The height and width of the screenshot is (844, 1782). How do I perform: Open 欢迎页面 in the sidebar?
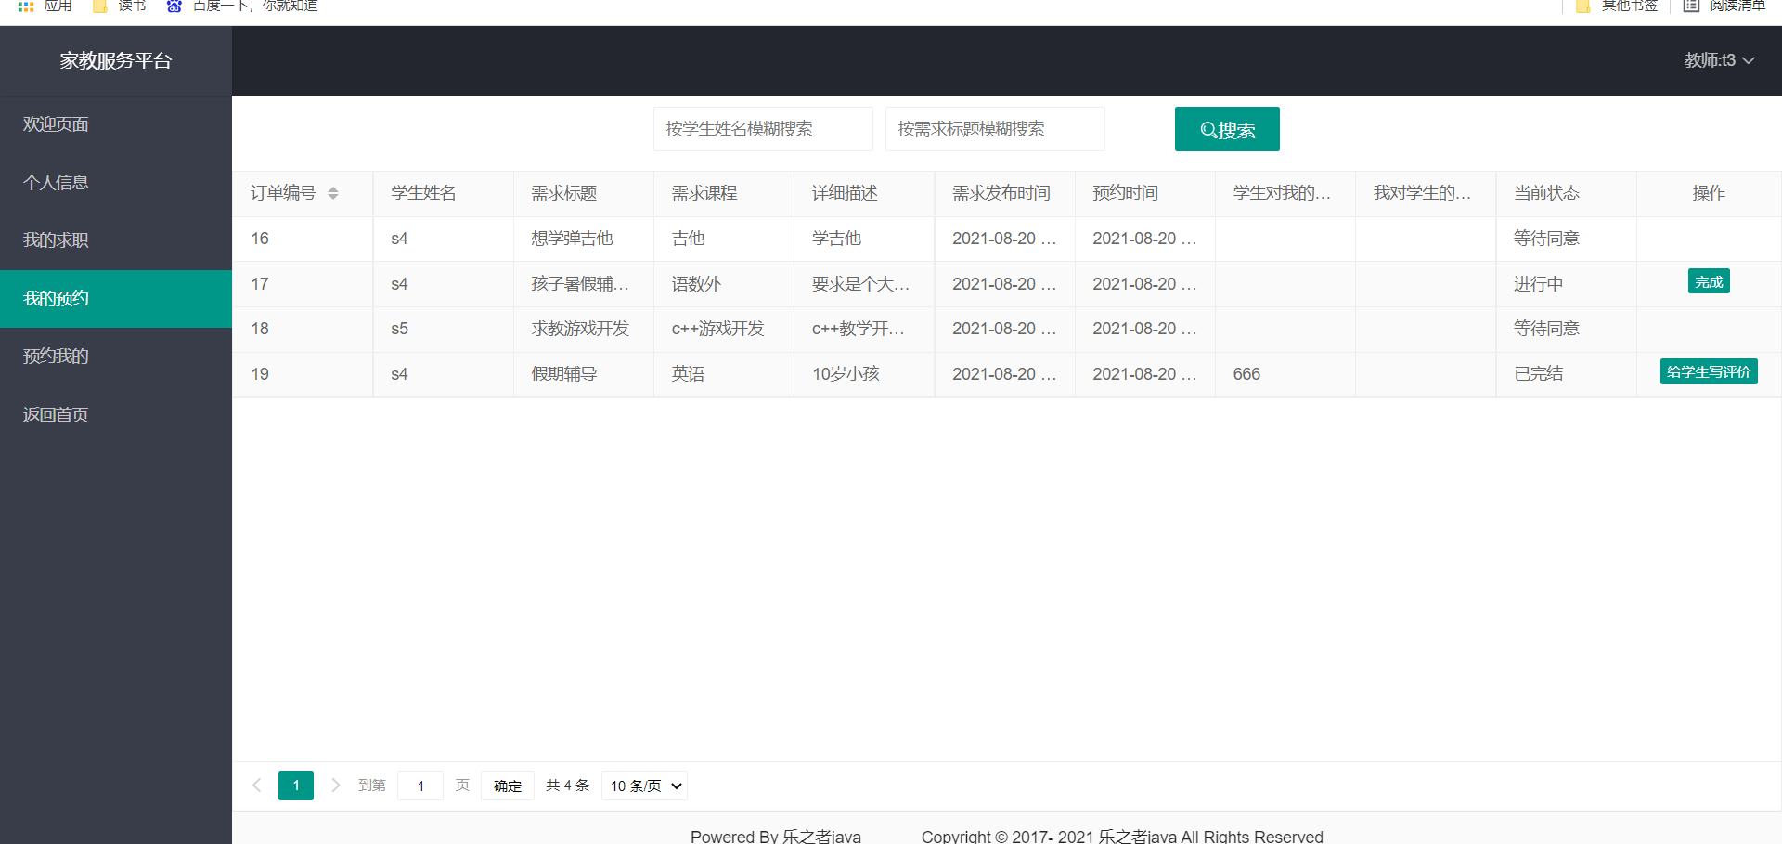click(116, 124)
